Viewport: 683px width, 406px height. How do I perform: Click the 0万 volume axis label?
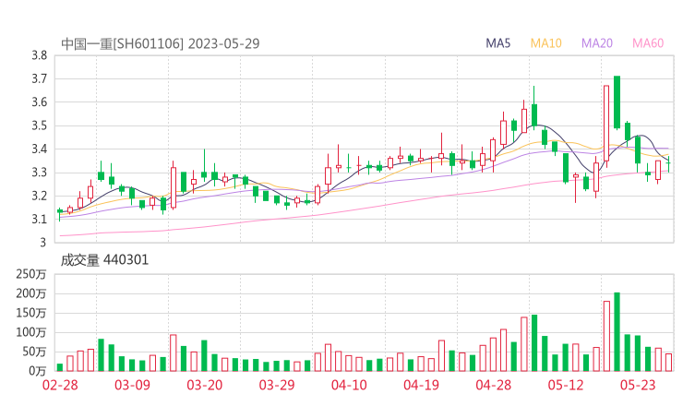(x=38, y=371)
